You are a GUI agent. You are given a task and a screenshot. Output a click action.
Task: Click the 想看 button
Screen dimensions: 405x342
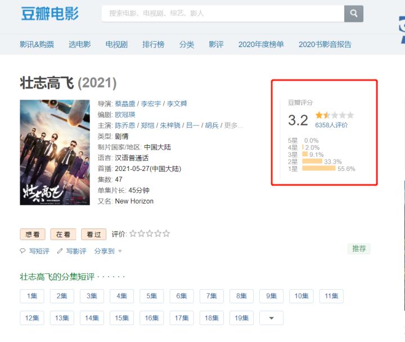[x=33, y=235]
